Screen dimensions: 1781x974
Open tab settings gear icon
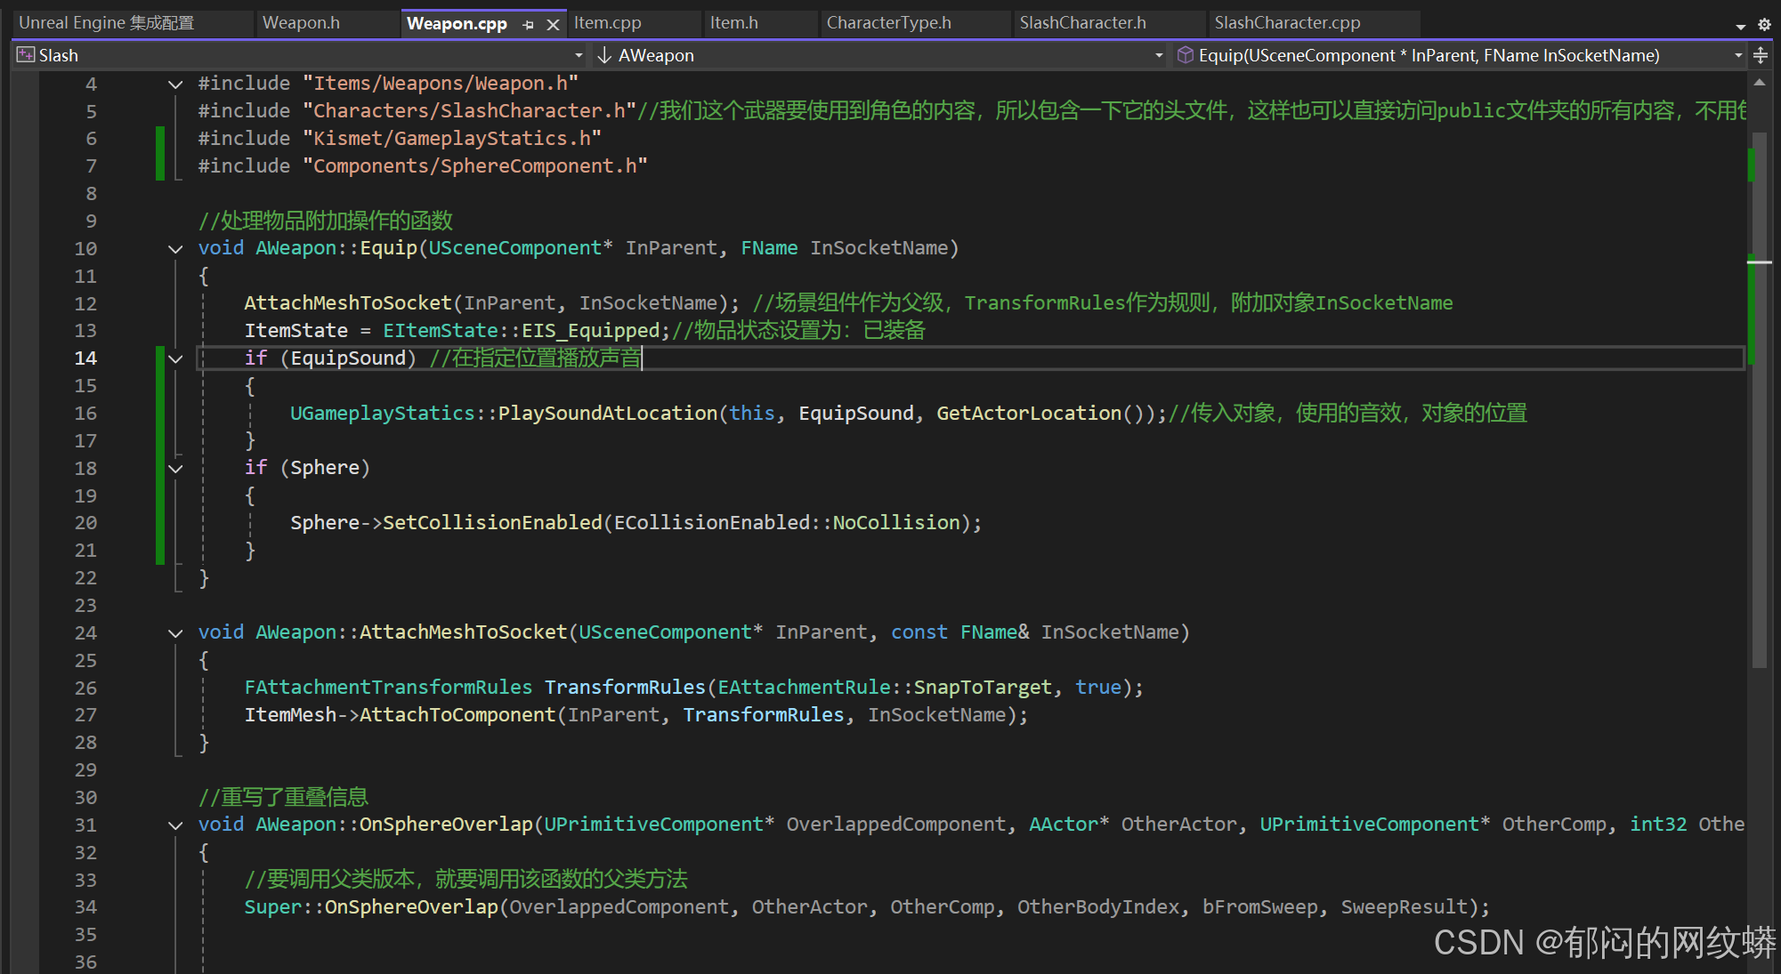coord(1763,25)
